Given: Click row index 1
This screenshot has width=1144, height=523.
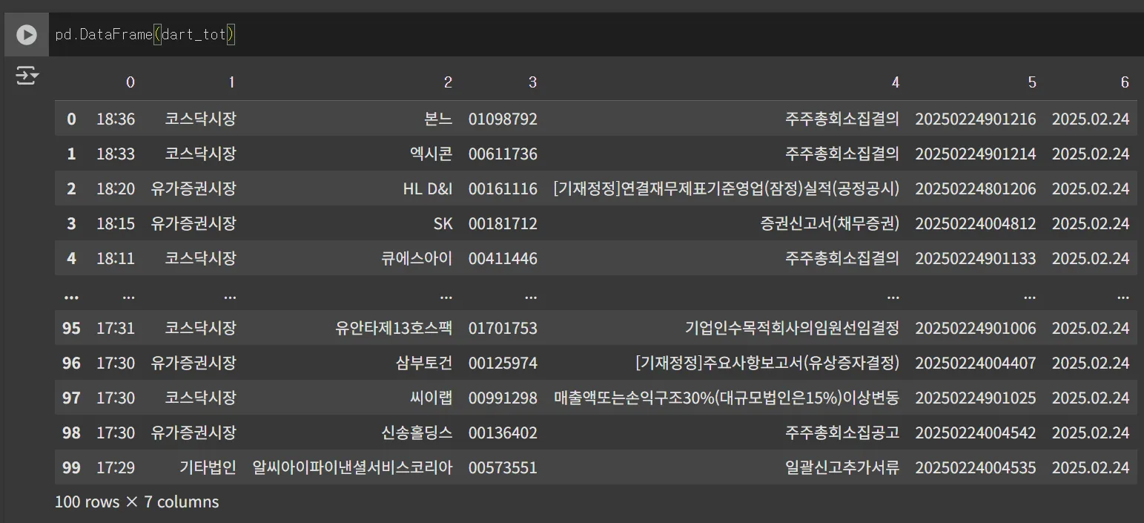Looking at the screenshot, I should [71, 154].
